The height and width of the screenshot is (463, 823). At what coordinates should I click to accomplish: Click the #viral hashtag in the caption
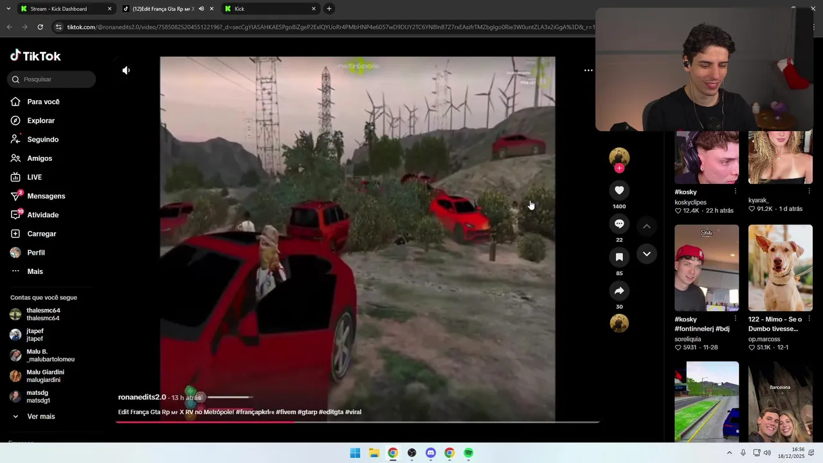(x=353, y=412)
